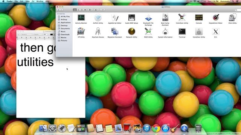Launch Boot Camp Assistant
This screenshot has width=241, height=135.
coord(165,20)
